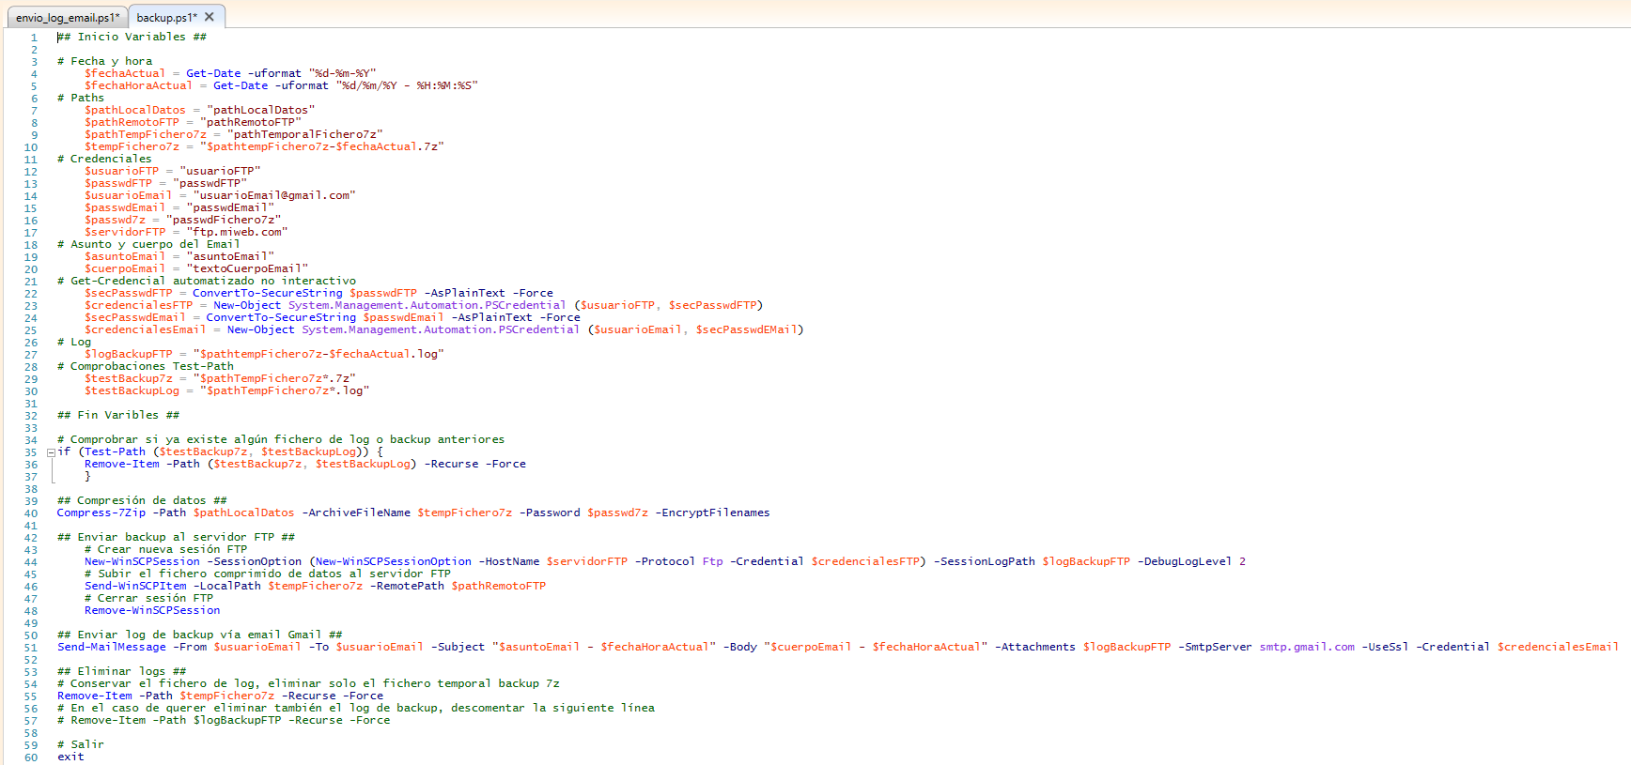Image resolution: width=1631 pixels, height=765 pixels.
Task: Click the "pathTemporalFichero7z" string
Action: coord(305,135)
